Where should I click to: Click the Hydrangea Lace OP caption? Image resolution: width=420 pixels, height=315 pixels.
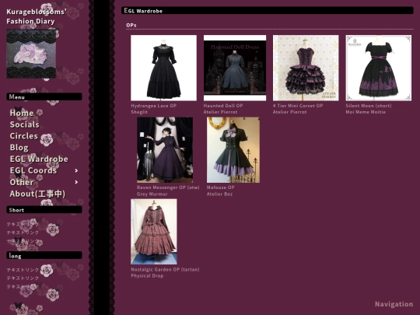[x=153, y=106]
